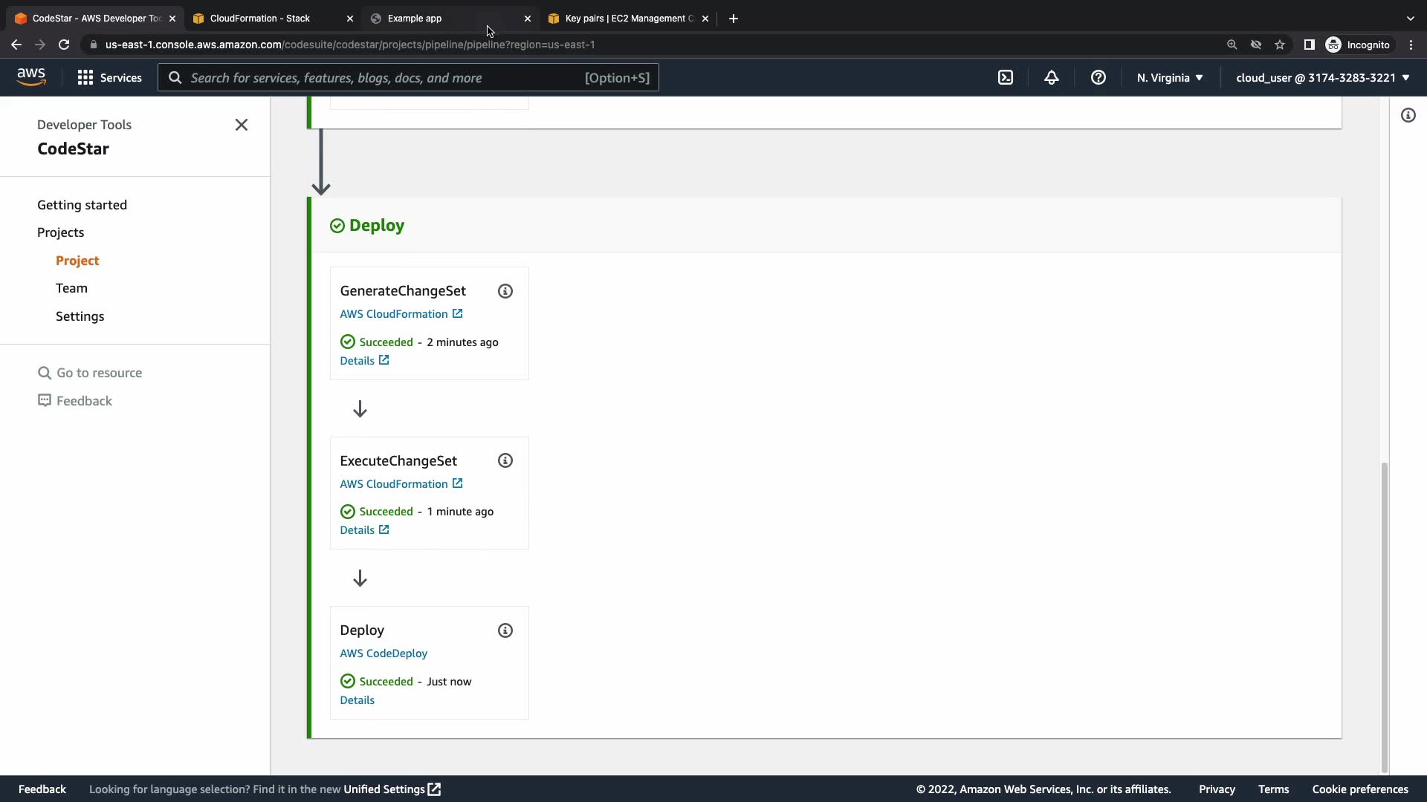Open the AWS CodeDeploy link
This screenshot has width=1427, height=802.
(384, 653)
